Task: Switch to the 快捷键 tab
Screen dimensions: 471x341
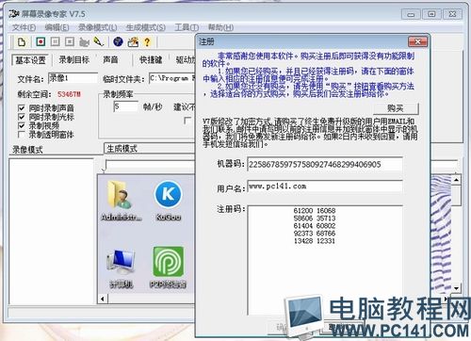Action: [x=151, y=59]
